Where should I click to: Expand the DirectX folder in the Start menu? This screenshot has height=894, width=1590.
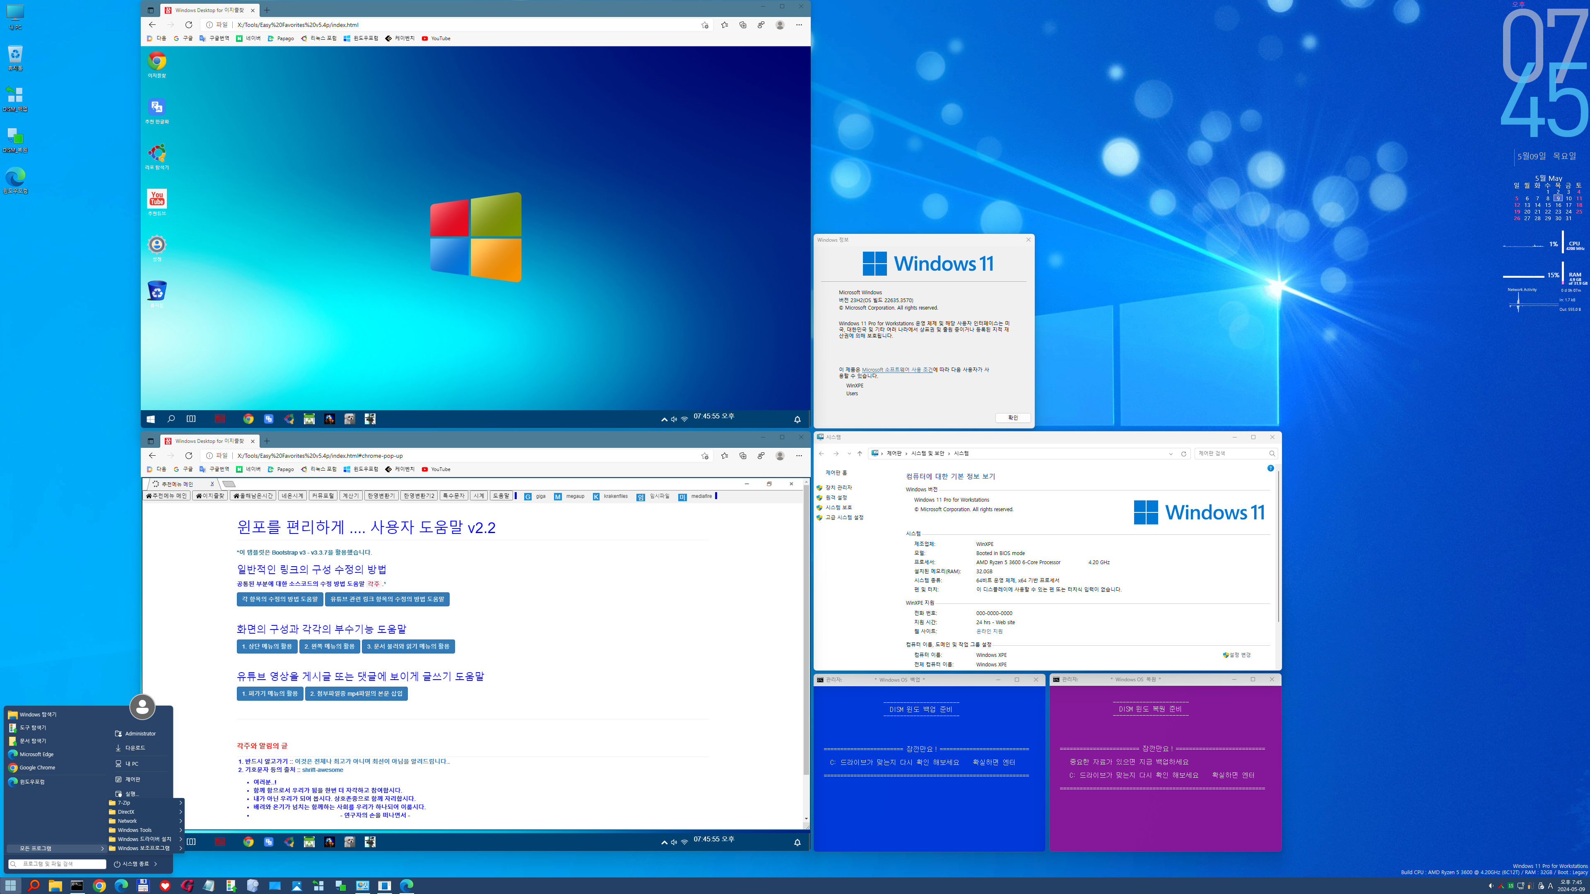pyautogui.click(x=146, y=812)
